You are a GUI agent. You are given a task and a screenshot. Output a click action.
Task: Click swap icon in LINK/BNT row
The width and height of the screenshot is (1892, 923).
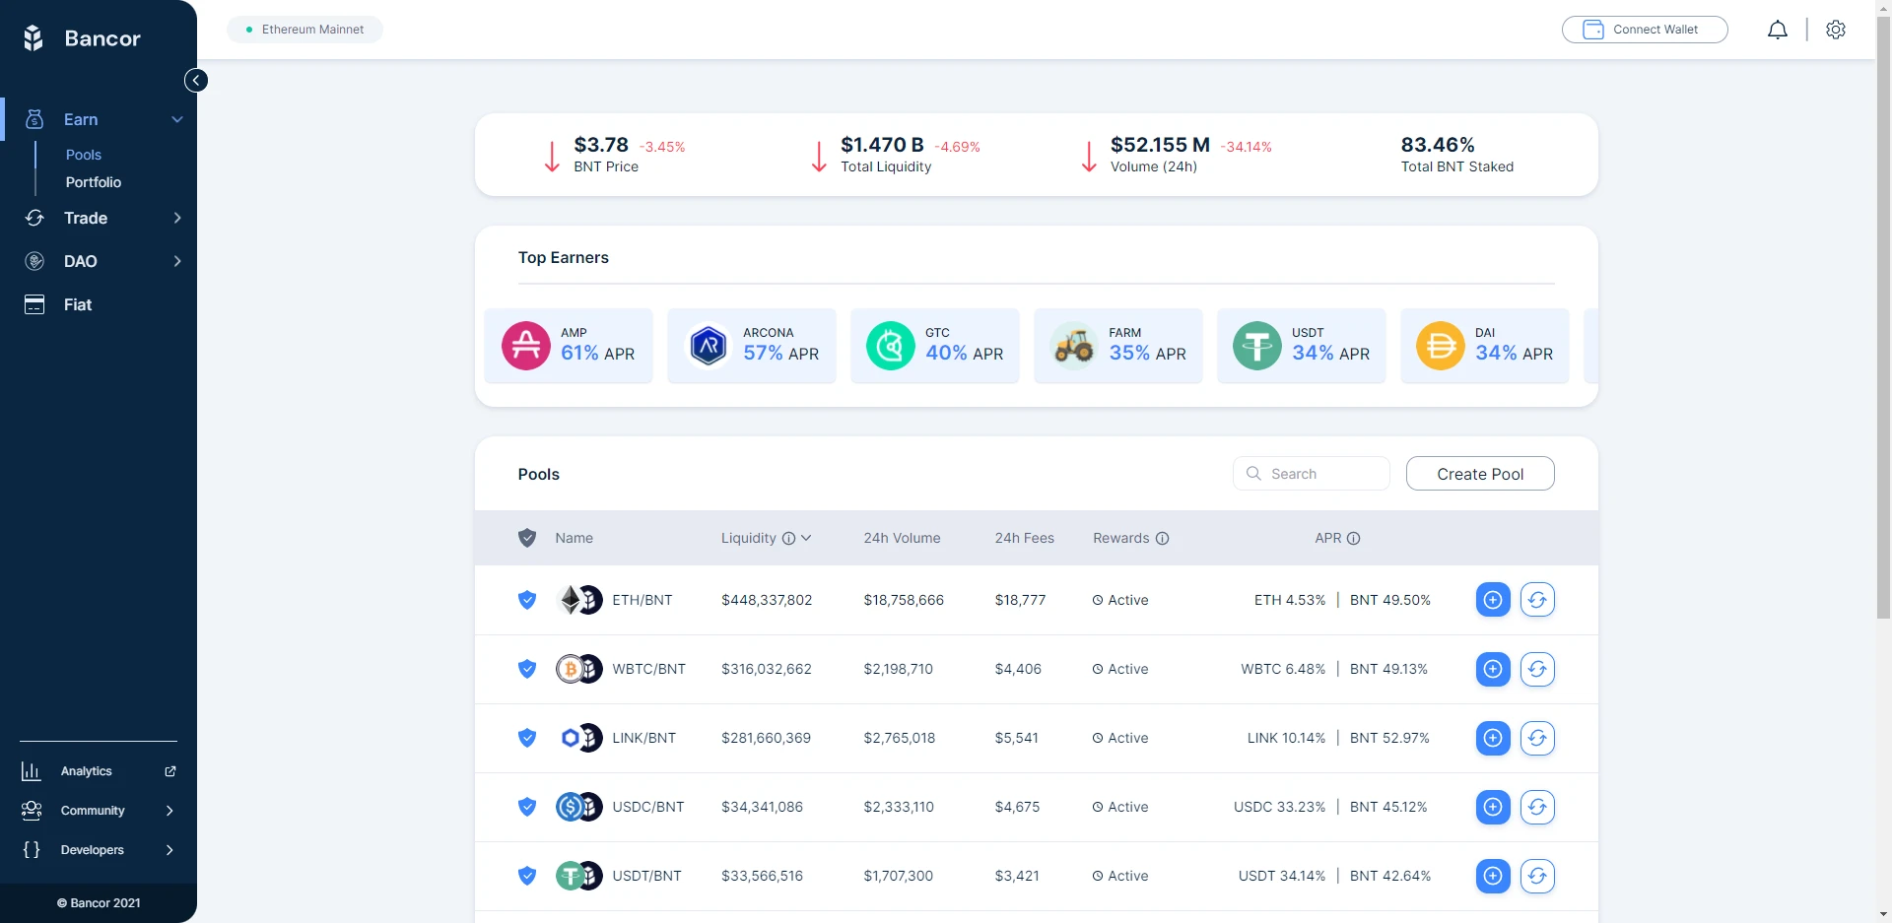coord(1537,738)
